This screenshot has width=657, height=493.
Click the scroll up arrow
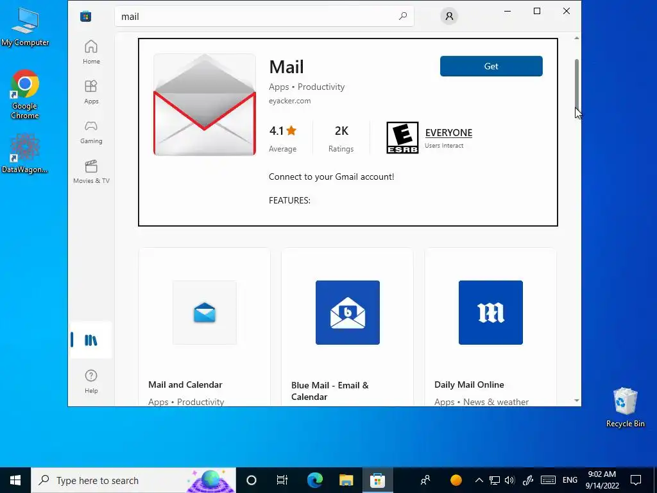tap(577, 38)
